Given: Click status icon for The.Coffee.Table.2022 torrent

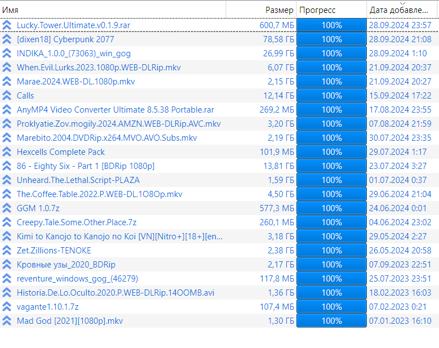Looking at the screenshot, I should click(x=7, y=194).
